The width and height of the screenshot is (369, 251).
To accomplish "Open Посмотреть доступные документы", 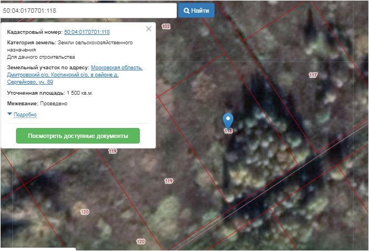I will coord(78,136).
